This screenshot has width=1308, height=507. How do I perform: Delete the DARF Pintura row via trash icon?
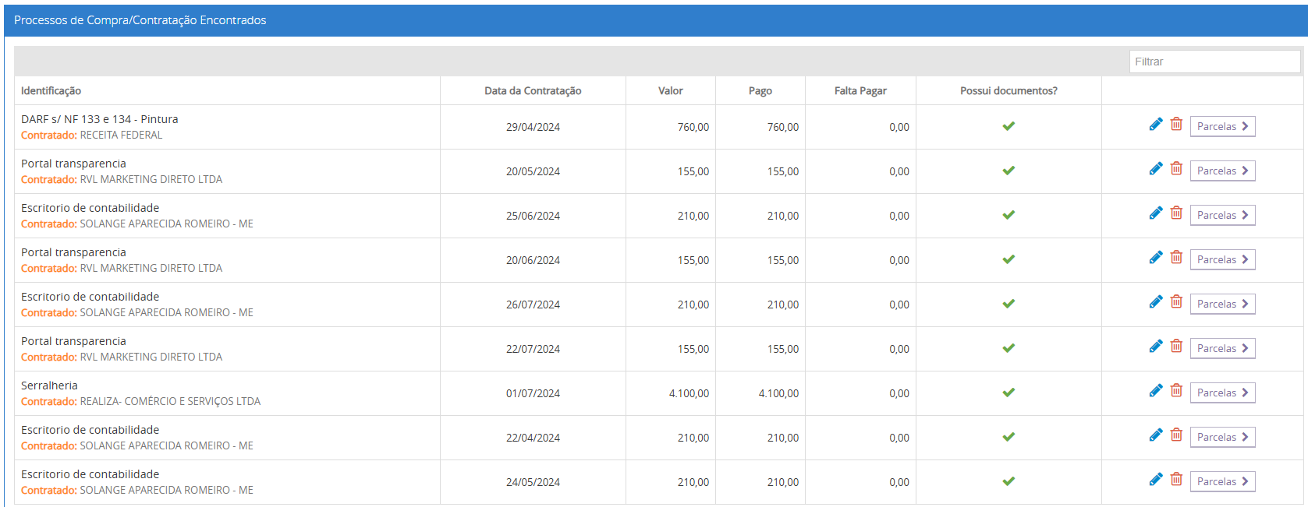pos(1176,125)
